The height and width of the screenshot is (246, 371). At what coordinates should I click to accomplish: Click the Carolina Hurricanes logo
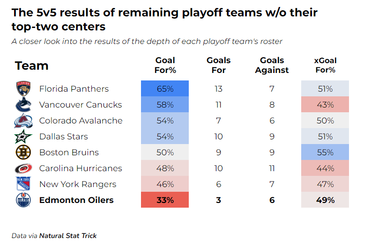[23, 168]
